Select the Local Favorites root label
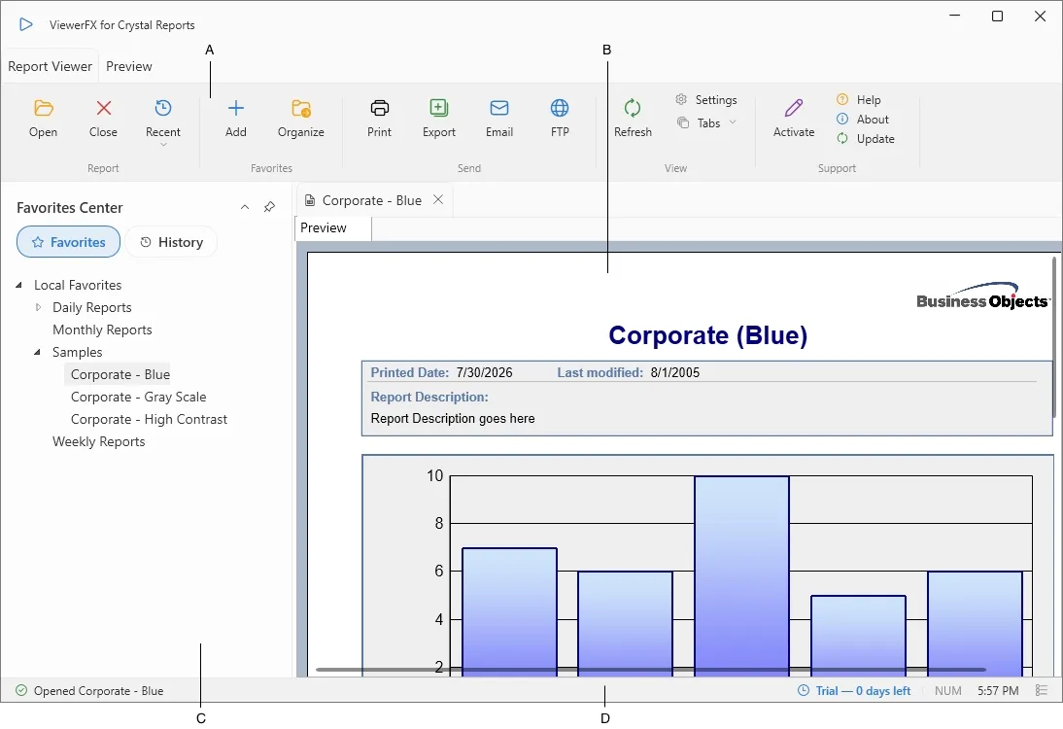This screenshot has width=1063, height=729. 78,286
